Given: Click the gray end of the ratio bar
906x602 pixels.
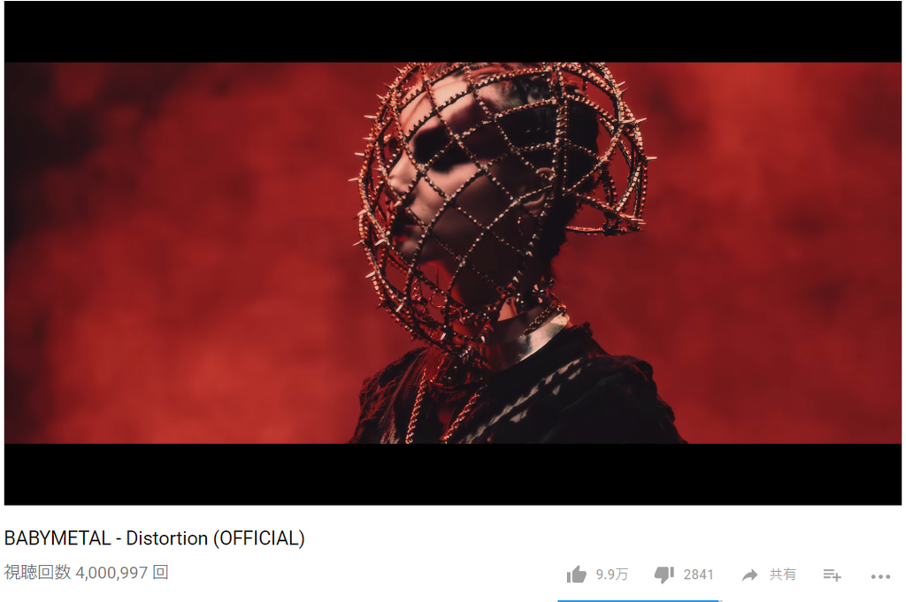Looking at the screenshot, I should click(x=720, y=600).
